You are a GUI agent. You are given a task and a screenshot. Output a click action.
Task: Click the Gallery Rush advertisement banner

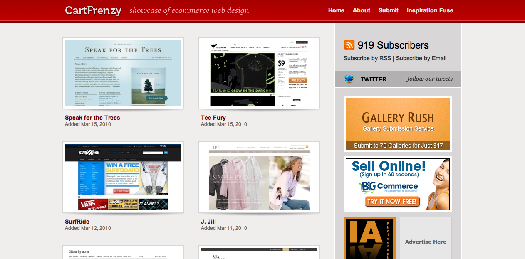[398, 124]
